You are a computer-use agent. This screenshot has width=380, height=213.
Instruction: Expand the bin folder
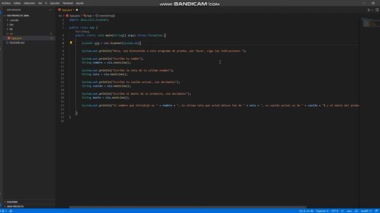(x=11, y=25)
